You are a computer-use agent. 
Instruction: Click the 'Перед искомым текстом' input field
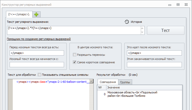coord(36,53)
